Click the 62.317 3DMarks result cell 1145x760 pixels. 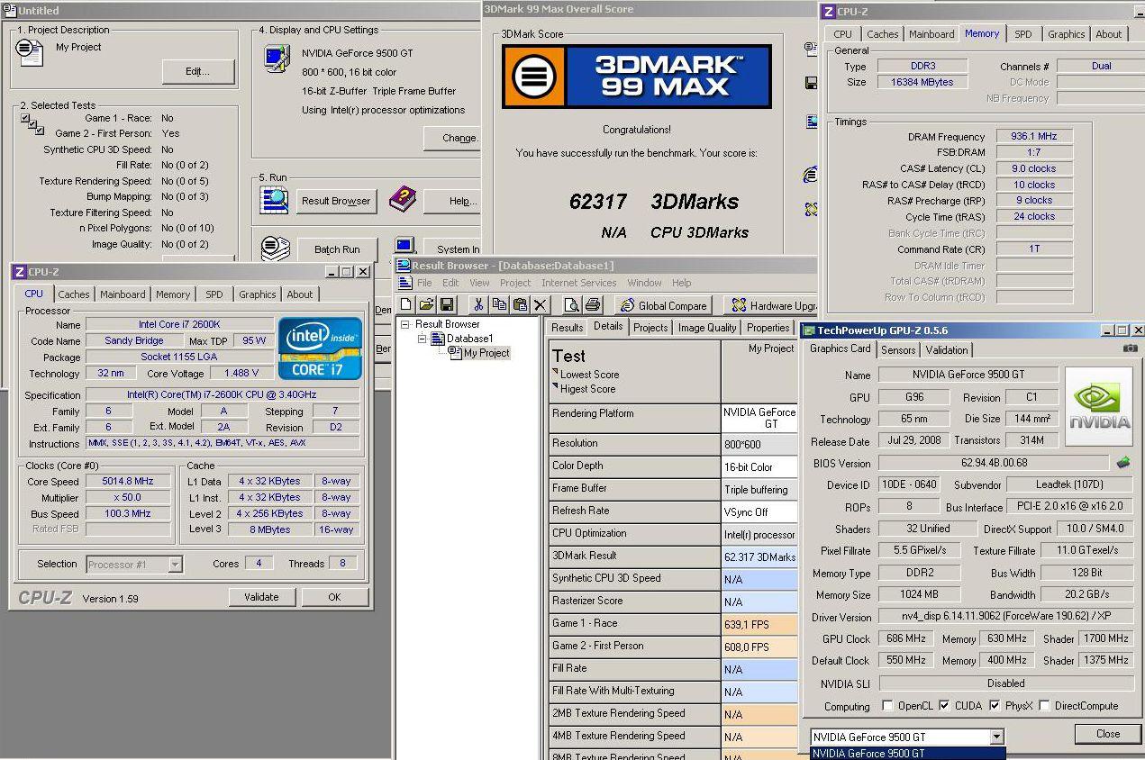pyautogui.click(x=759, y=556)
